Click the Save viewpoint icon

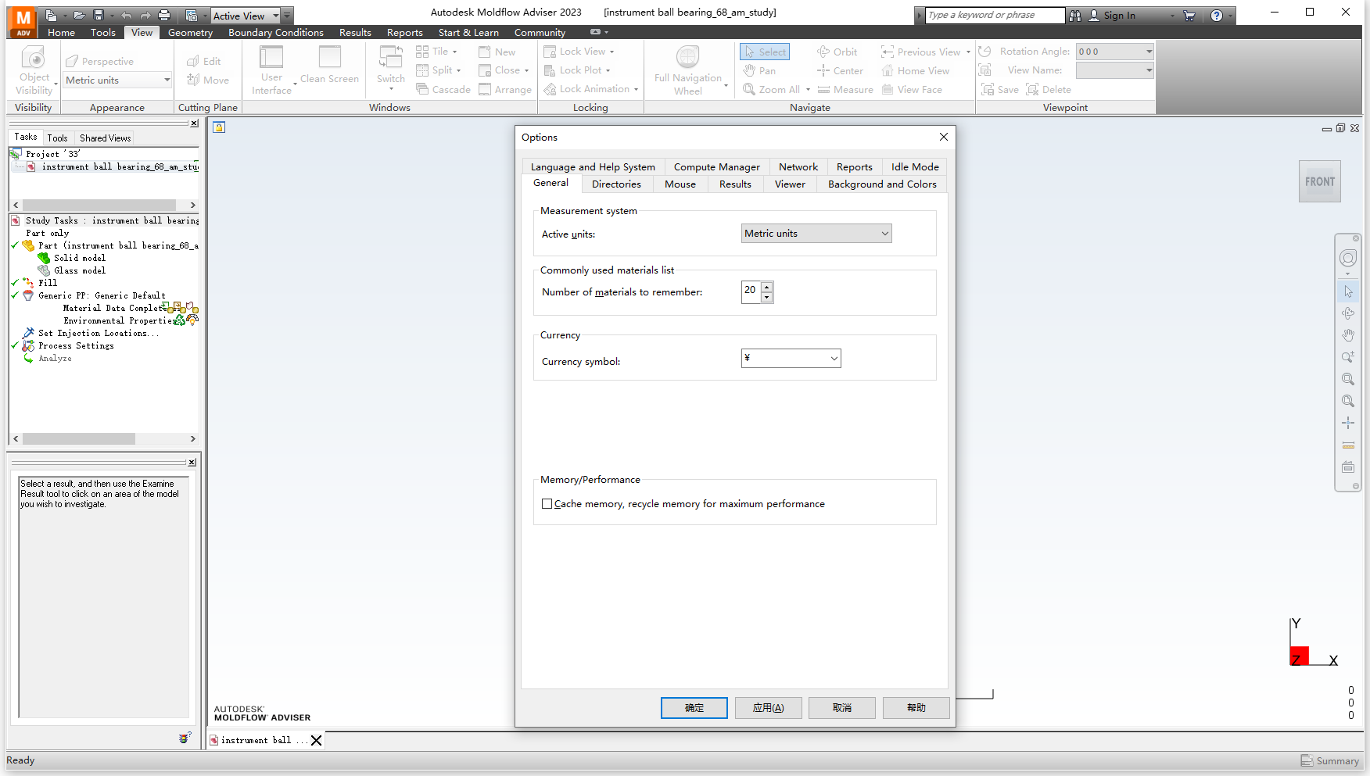point(988,89)
